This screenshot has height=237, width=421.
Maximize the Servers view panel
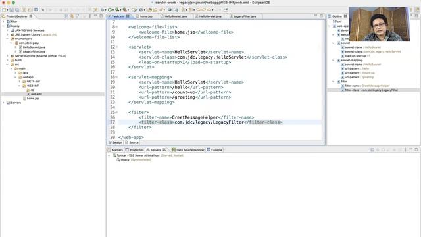coord(416,149)
